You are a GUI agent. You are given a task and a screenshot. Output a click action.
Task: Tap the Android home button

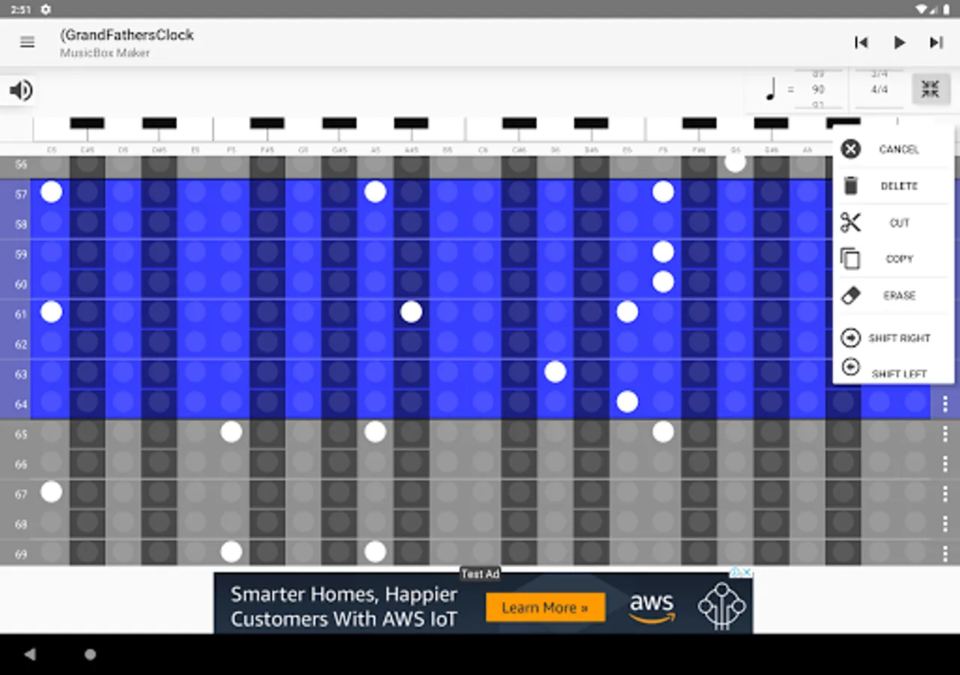90,655
